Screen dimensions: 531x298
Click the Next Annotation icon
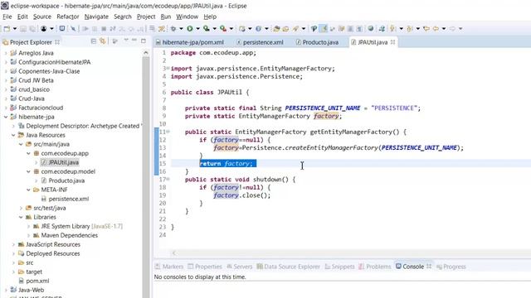(392, 29)
